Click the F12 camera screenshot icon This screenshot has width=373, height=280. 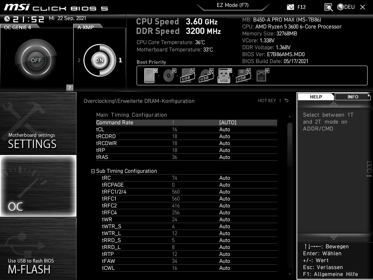tap(290, 7)
